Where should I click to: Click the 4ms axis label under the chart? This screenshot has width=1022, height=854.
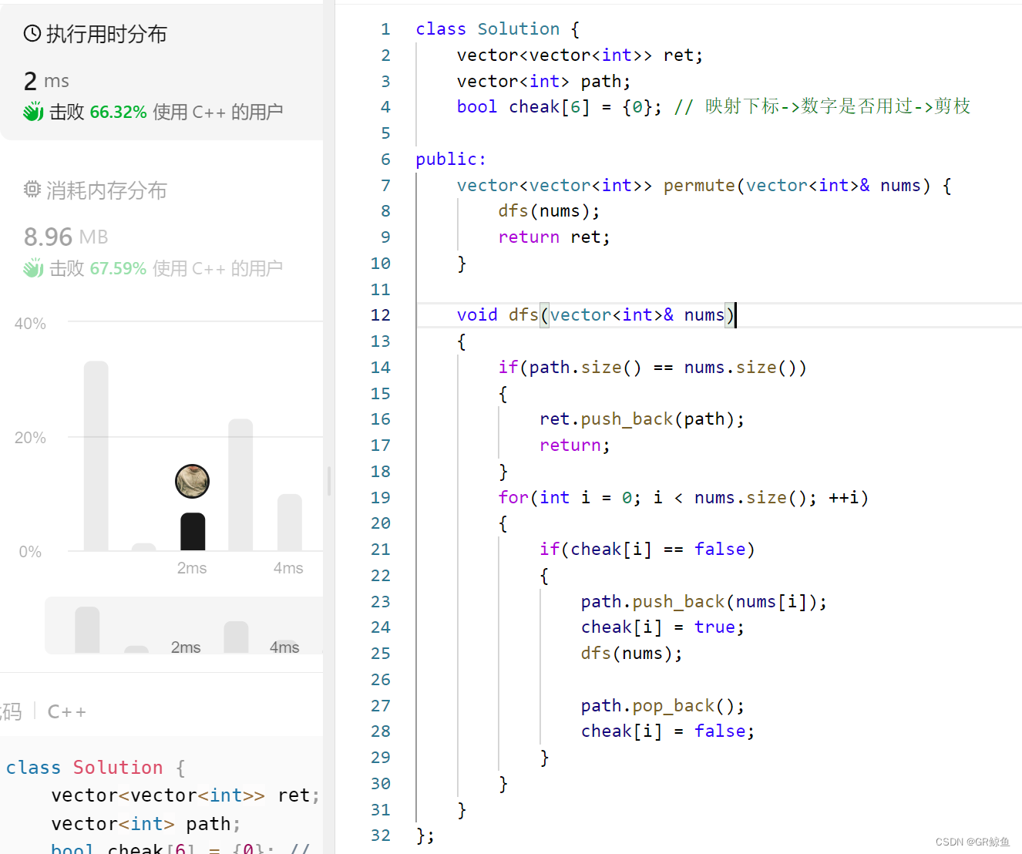click(x=288, y=568)
